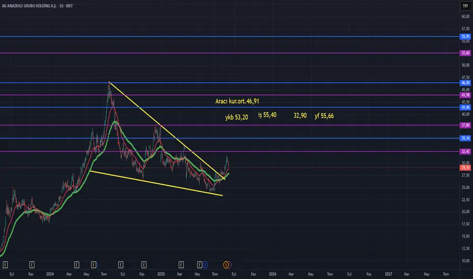This screenshot has height=279, width=473.
Task: Select the 35,16 blue price label
Action: pos(465,138)
